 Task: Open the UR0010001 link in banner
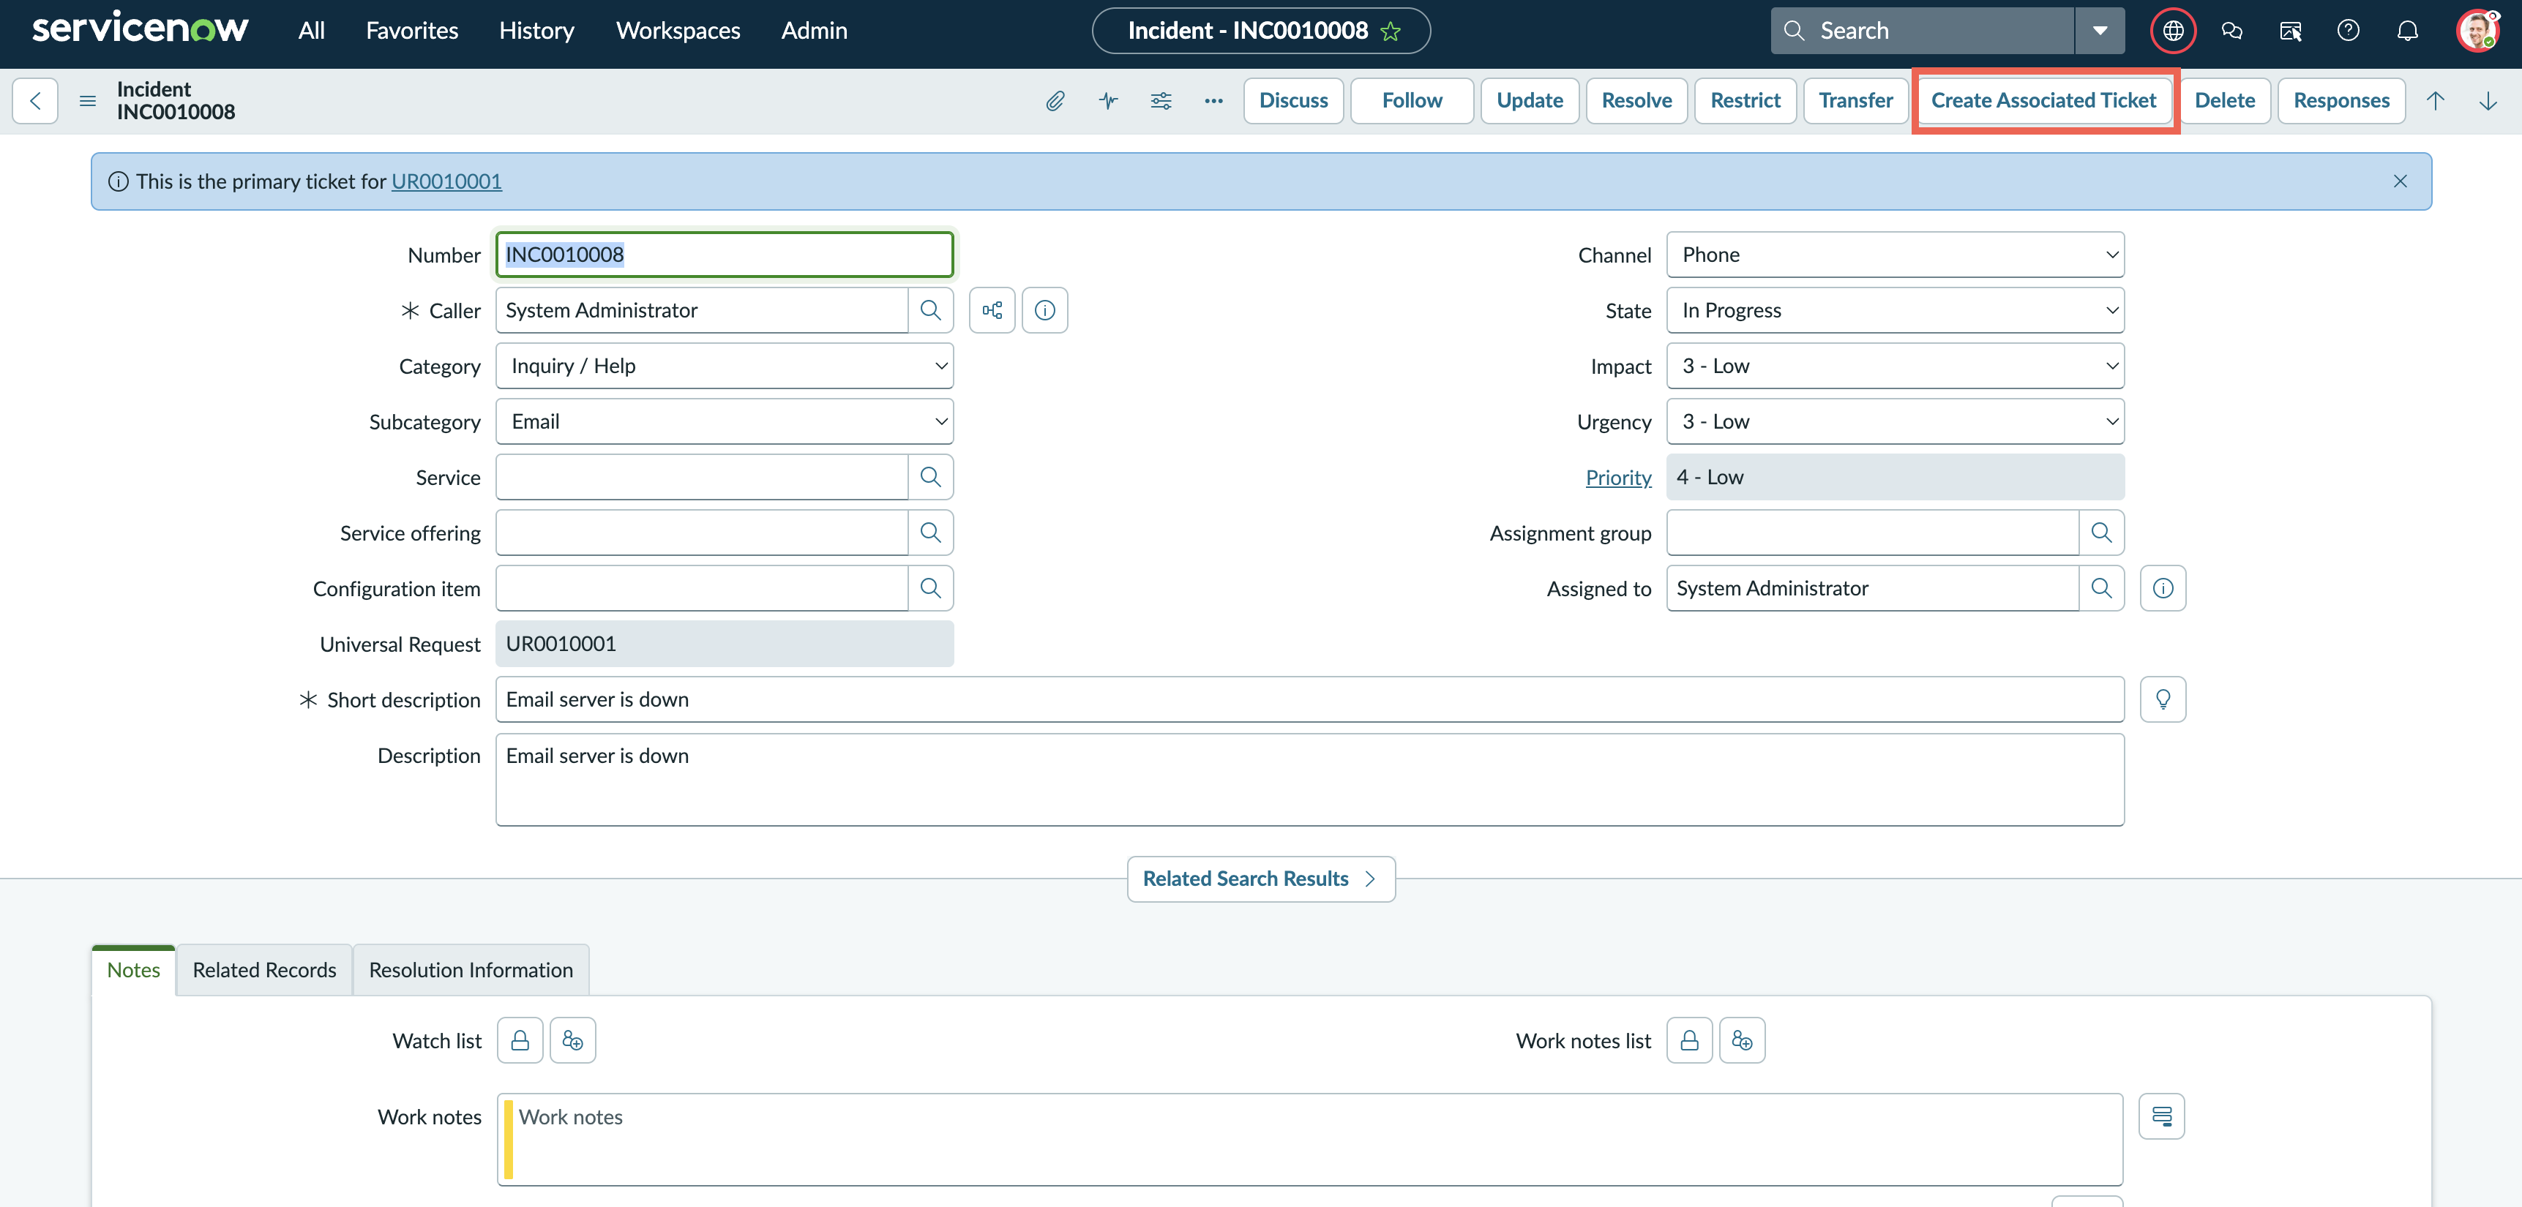click(x=446, y=181)
